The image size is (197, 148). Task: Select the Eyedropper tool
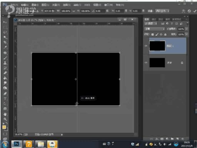[5, 47]
